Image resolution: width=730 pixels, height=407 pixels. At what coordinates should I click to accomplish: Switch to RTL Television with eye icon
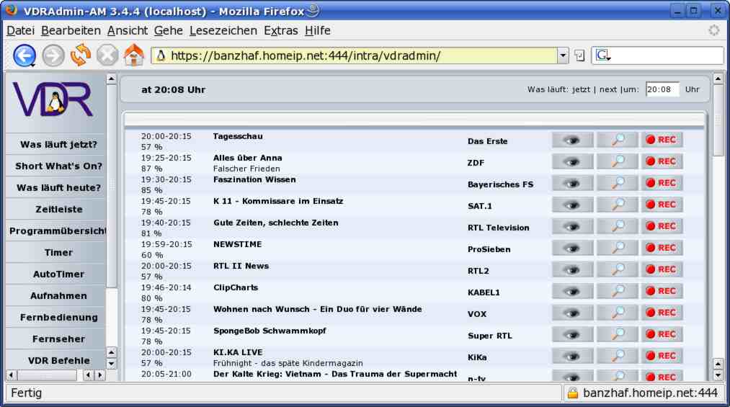point(572,226)
